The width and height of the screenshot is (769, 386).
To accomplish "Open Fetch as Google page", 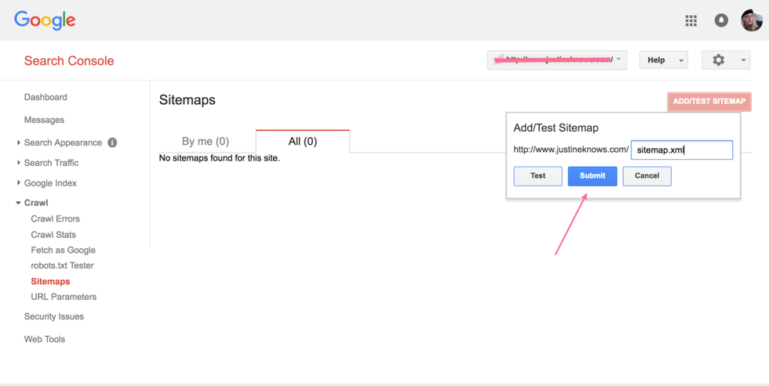I will (x=64, y=250).
